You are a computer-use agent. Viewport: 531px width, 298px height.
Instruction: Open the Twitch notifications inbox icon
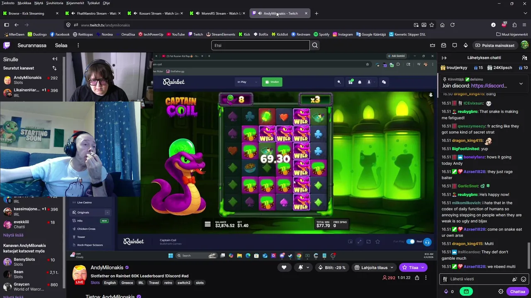(x=443, y=45)
